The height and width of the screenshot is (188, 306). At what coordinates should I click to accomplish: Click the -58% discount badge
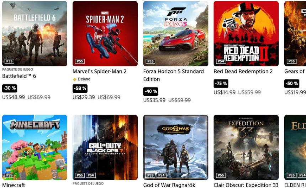tap(80, 88)
